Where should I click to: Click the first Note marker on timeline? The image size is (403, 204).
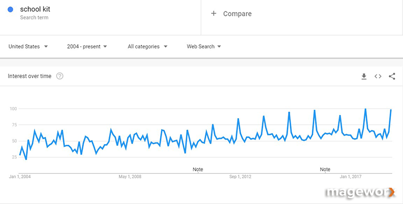click(198, 169)
